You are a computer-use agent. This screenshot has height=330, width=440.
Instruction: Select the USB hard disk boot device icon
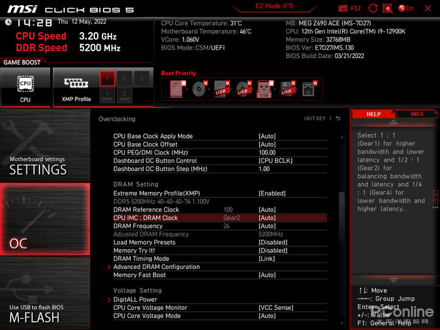coord(221,89)
